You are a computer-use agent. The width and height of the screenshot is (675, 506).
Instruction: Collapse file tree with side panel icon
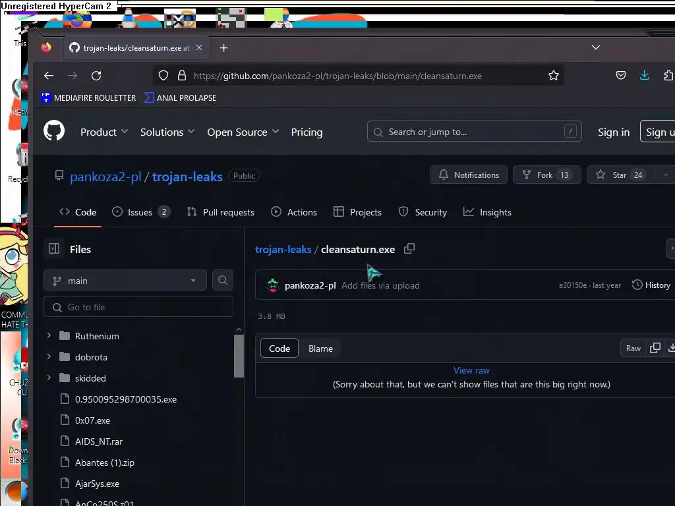tap(54, 248)
